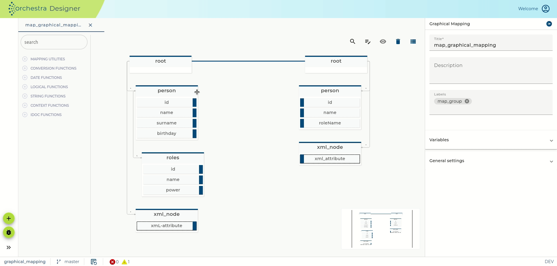Click connector port of target person id

point(302,102)
